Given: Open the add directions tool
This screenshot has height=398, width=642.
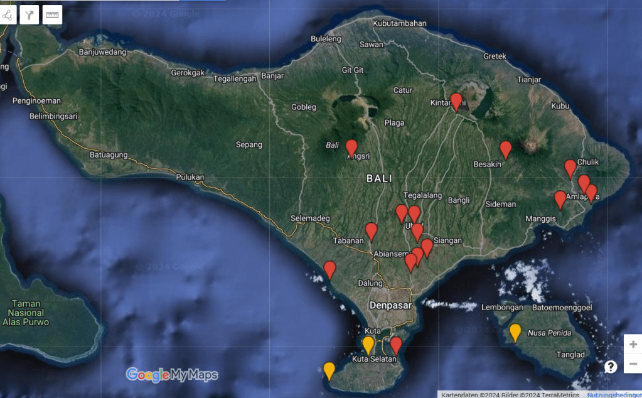Looking at the screenshot, I should point(29,14).
